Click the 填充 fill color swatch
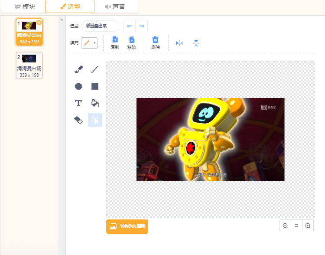The image size is (325, 255). click(x=87, y=43)
